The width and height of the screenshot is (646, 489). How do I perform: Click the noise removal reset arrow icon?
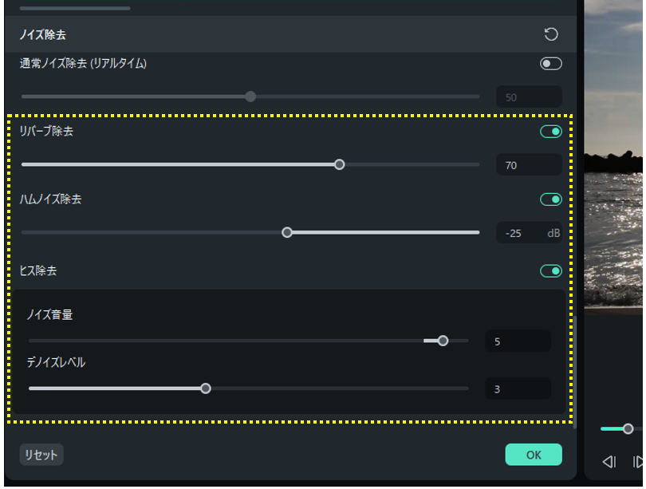[550, 34]
